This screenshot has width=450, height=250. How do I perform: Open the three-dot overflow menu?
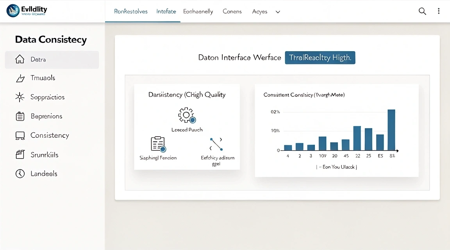click(x=439, y=11)
